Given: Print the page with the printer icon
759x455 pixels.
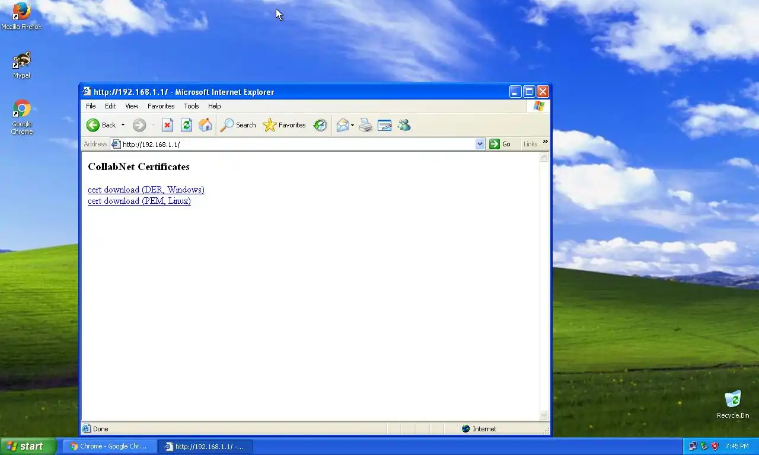Looking at the screenshot, I should tap(366, 125).
